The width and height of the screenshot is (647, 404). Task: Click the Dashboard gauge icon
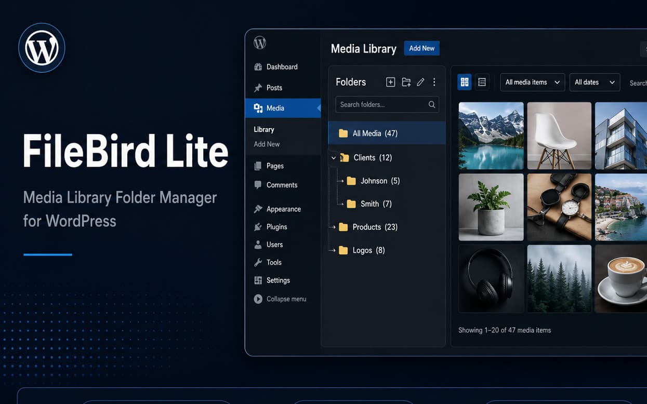coord(258,67)
